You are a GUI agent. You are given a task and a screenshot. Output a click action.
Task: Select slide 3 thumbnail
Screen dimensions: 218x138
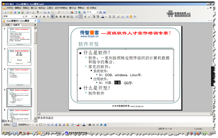click(x=19, y=57)
